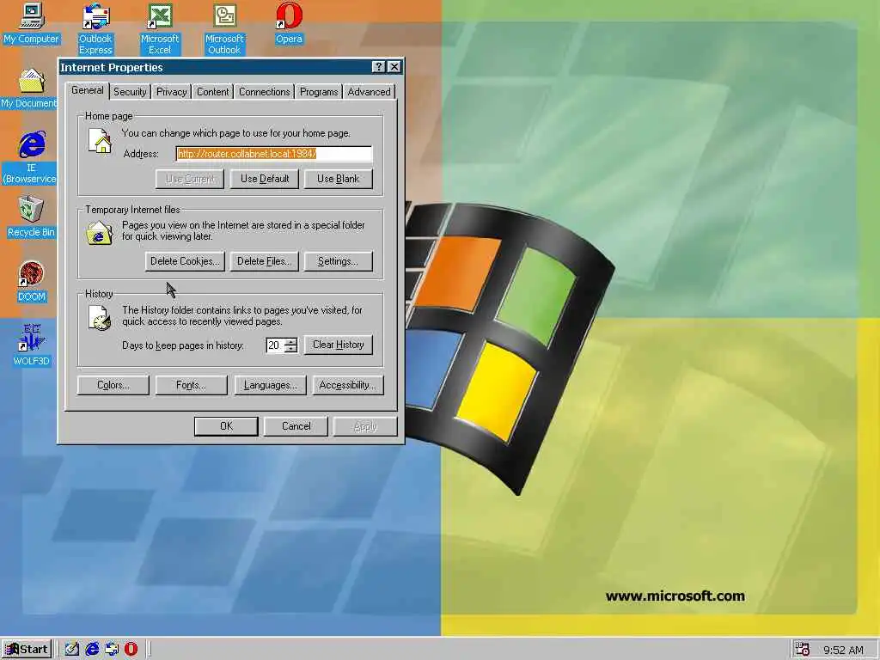Launch Opera from quick launch bar
The image size is (880, 660).
[131, 649]
